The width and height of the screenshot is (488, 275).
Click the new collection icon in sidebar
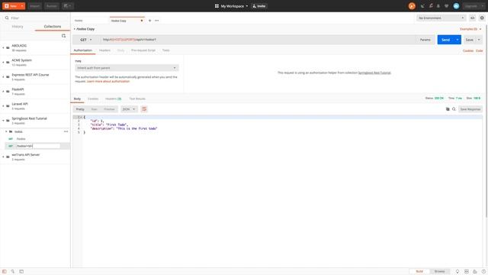63,36
